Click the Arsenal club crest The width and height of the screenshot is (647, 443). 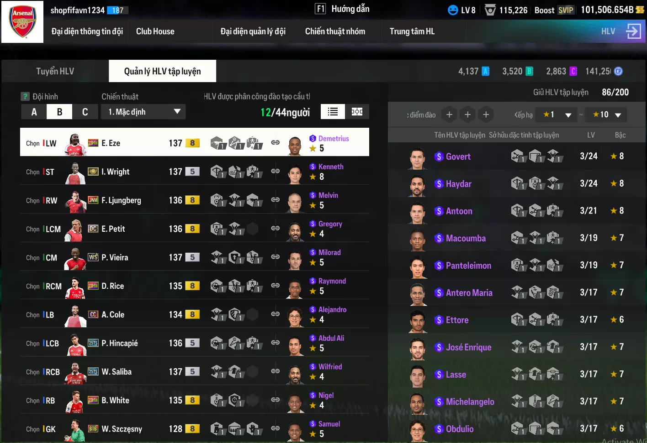click(22, 22)
